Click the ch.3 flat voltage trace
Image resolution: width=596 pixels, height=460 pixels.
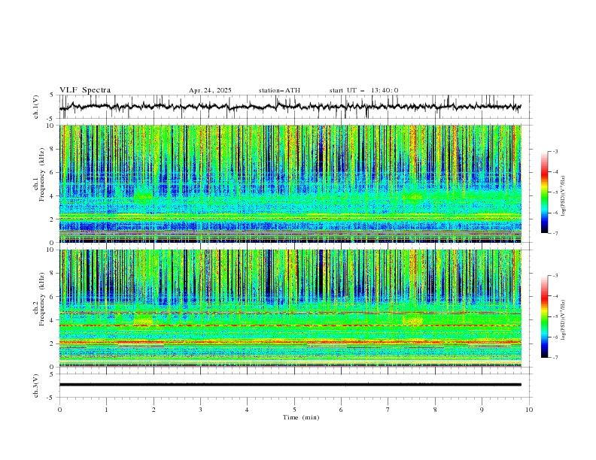pos(290,385)
